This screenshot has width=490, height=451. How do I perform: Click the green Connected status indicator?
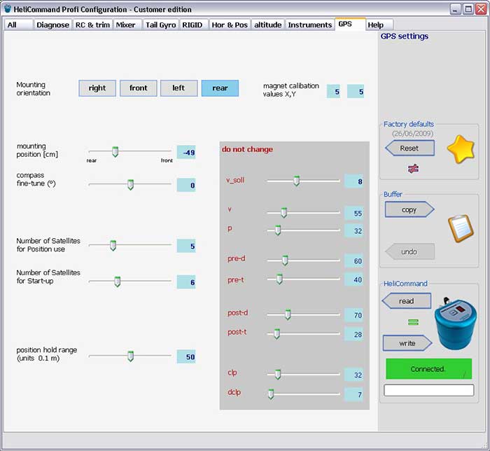(428, 369)
